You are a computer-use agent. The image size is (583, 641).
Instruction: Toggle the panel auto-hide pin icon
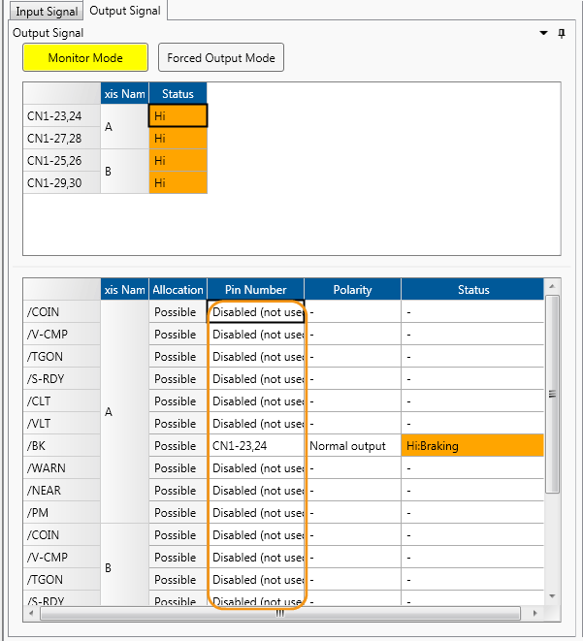[562, 33]
